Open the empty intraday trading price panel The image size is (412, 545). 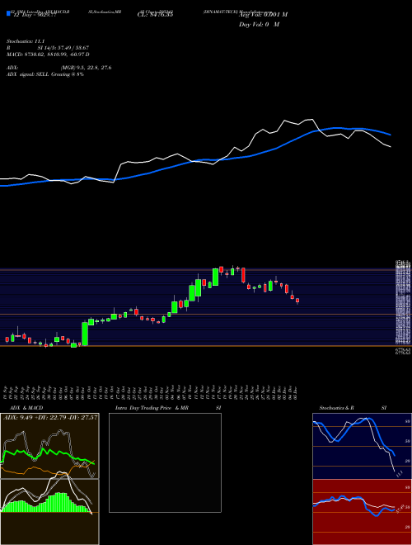[165, 462]
